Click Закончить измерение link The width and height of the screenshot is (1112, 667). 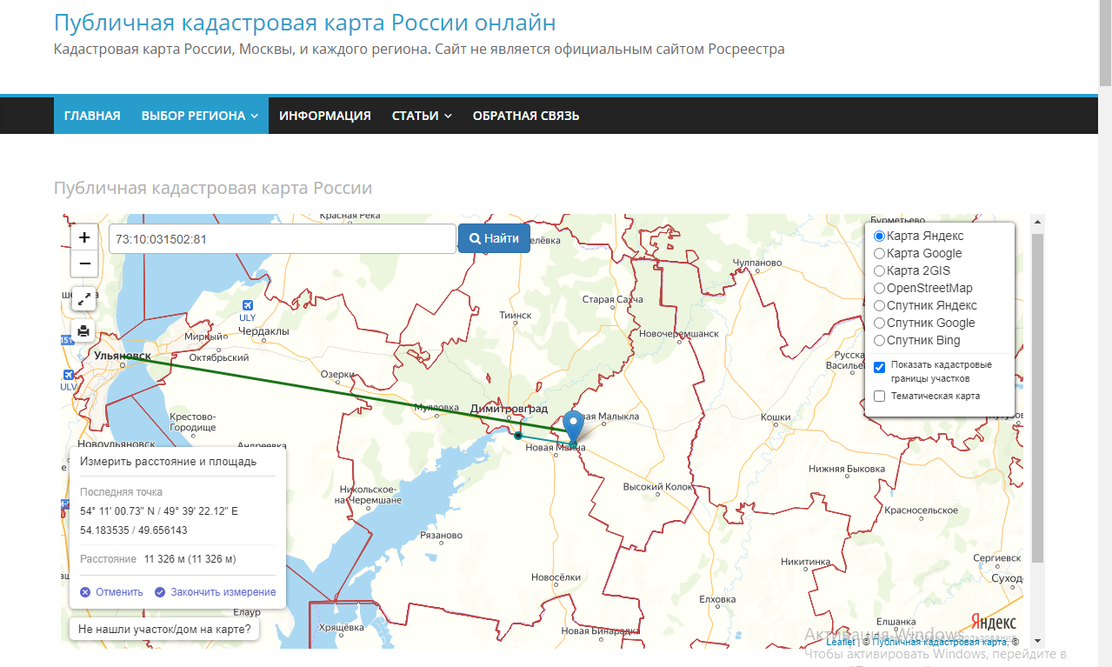215,592
